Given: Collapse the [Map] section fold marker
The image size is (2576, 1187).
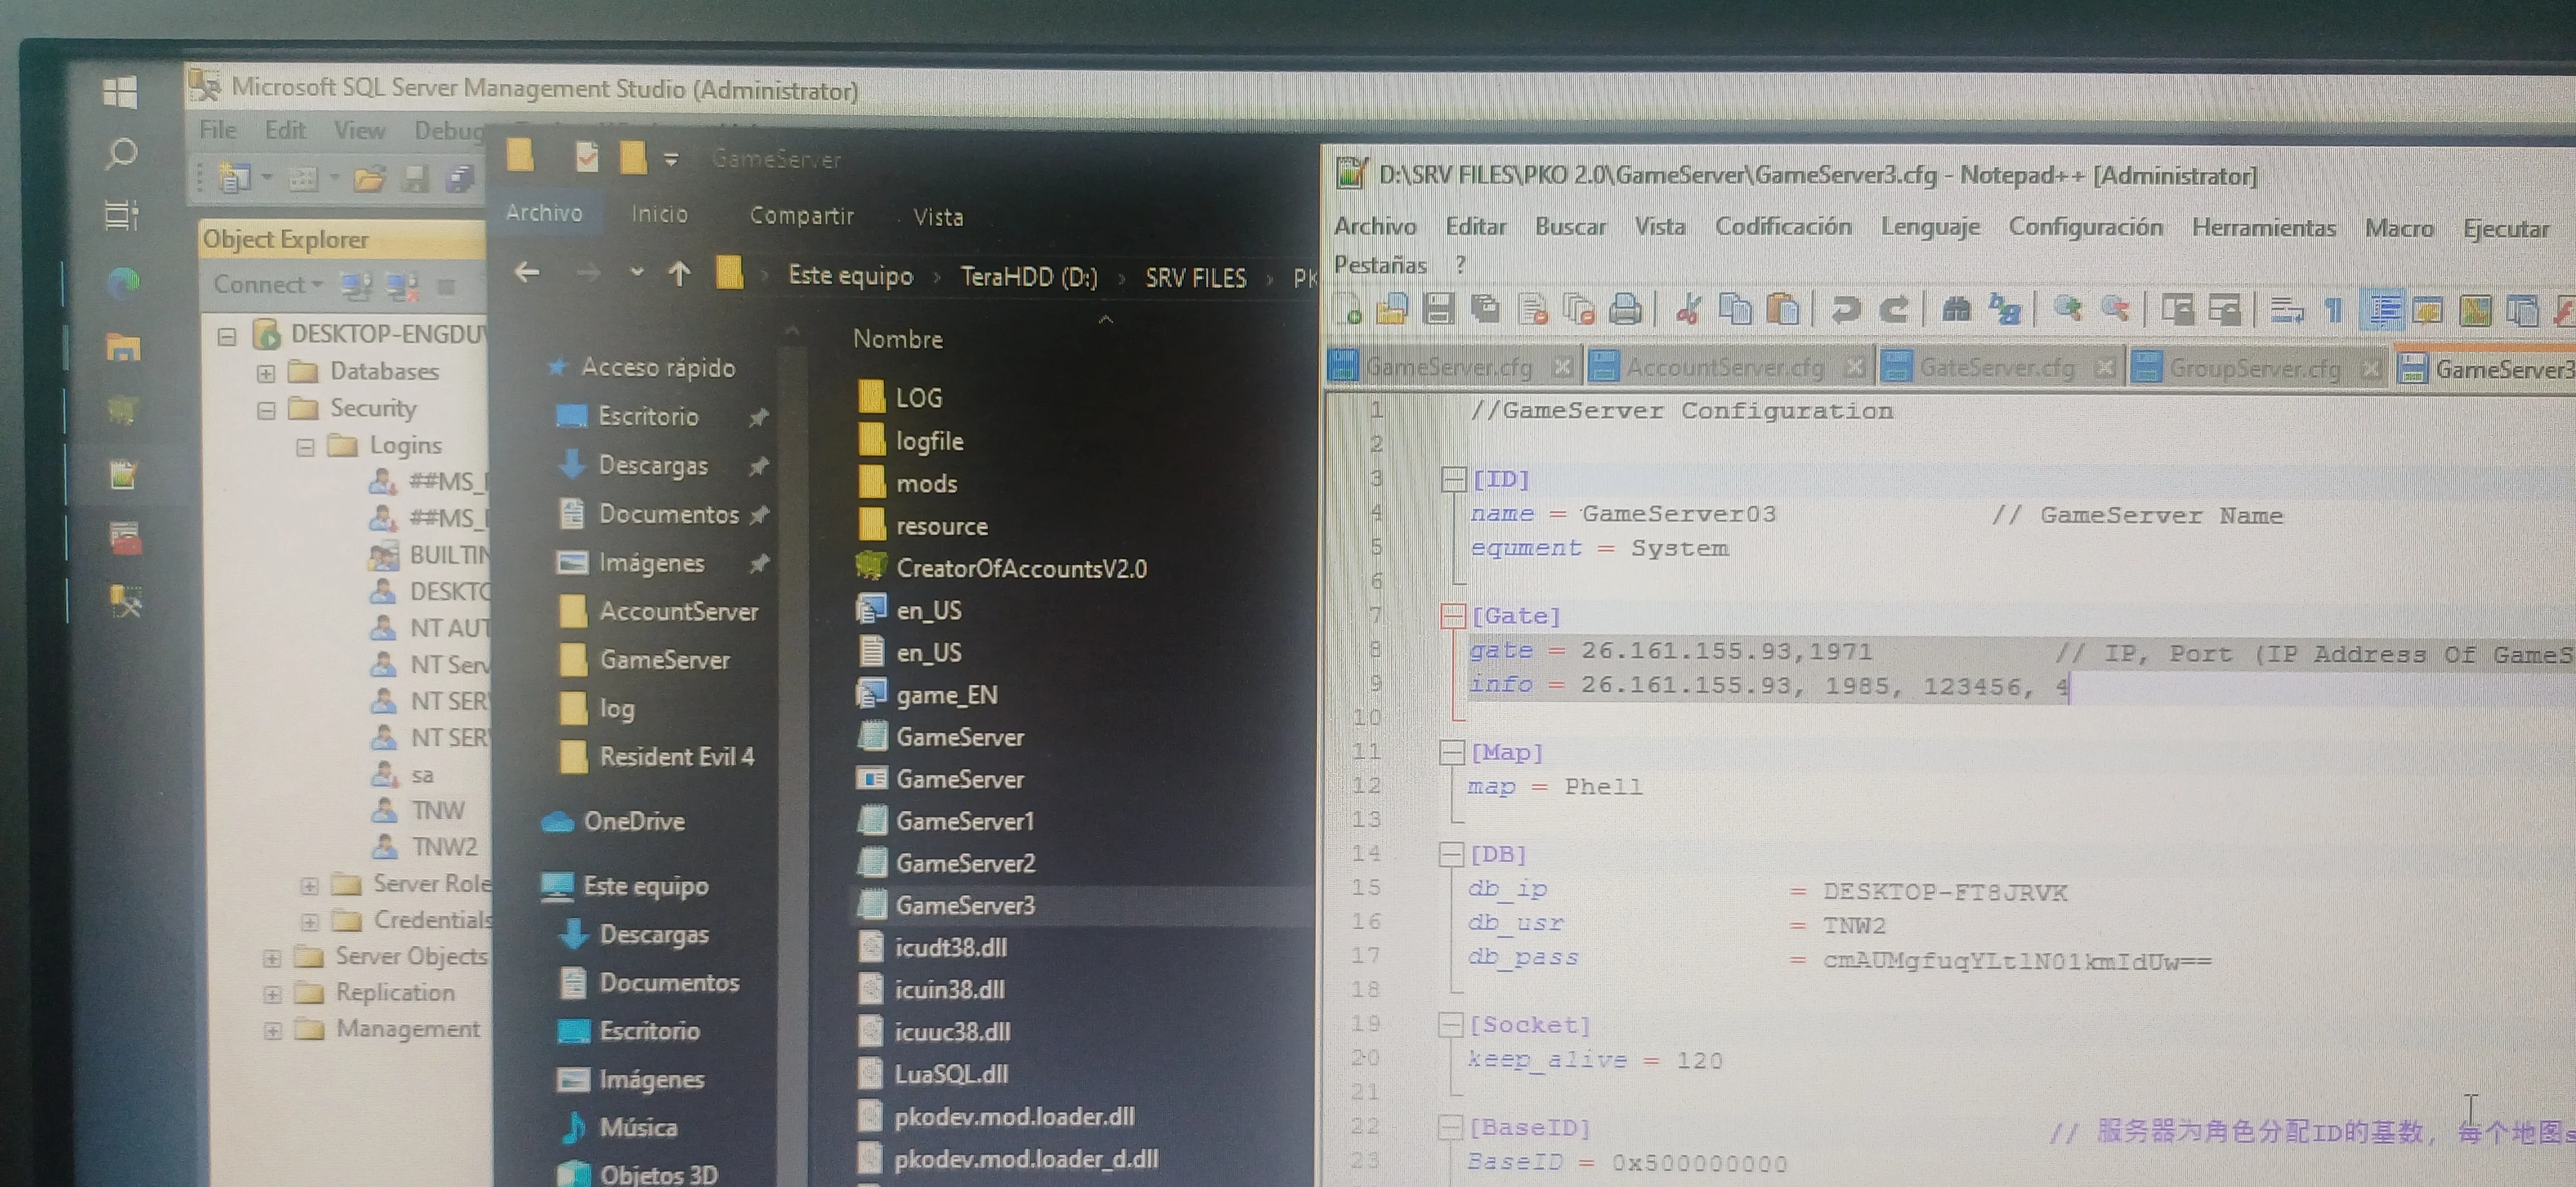Looking at the screenshot, I should (1452, 752).
